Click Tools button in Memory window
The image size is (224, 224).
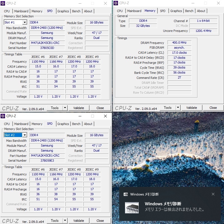168,108
